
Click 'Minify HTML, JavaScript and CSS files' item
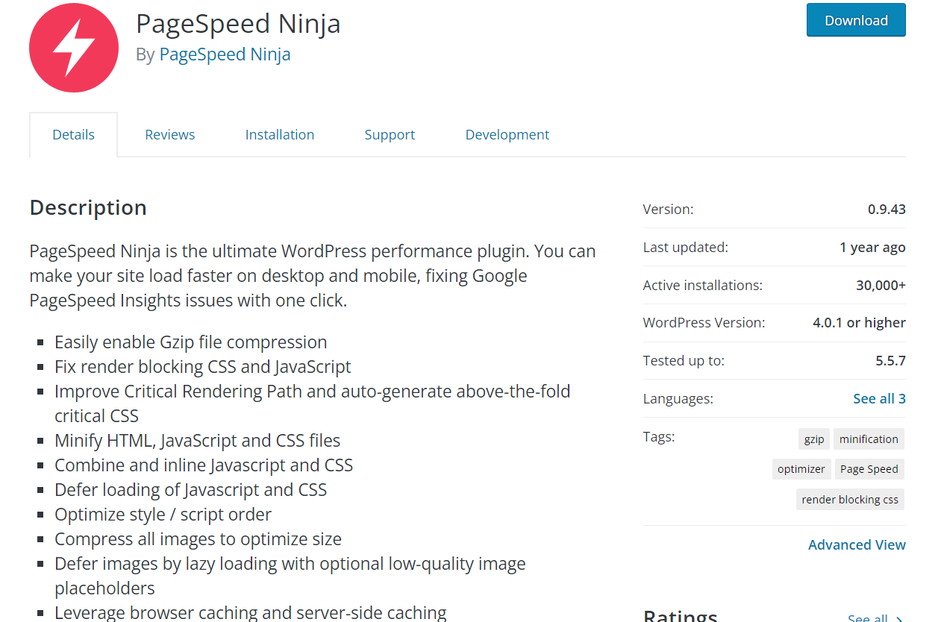198,441
